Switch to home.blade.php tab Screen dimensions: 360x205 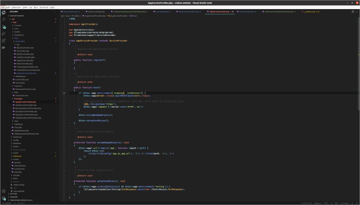[70, 12]
